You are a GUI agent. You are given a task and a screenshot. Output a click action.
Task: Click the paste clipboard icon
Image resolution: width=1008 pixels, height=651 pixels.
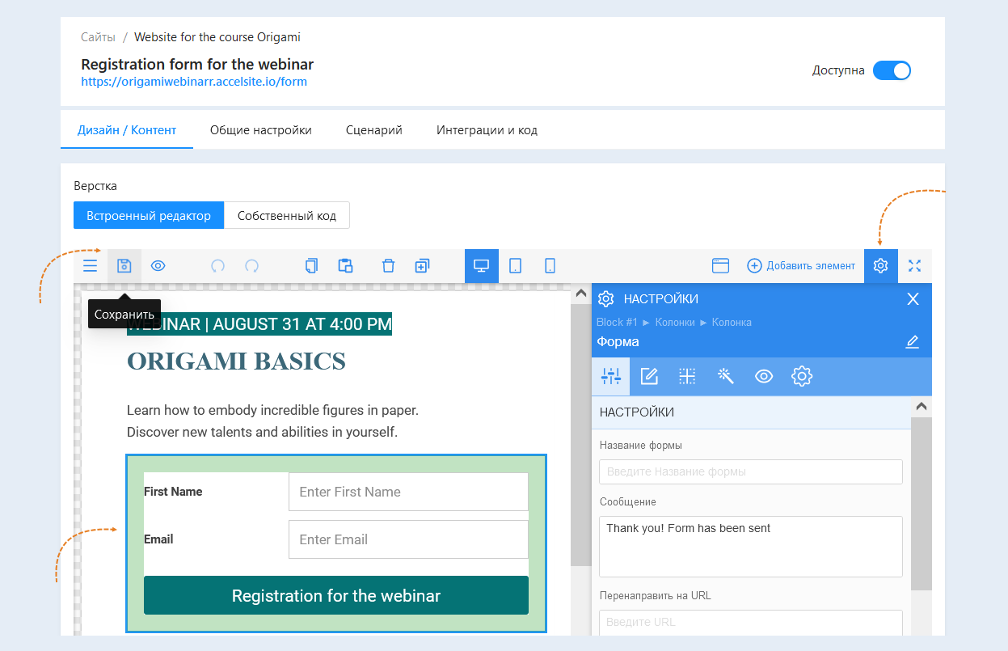tap(346, 266)
